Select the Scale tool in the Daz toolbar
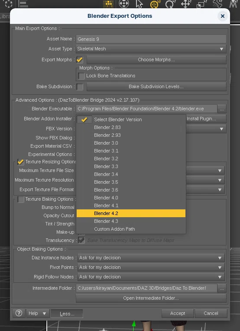Viewport: 240px width, 331px height. (201, 4)
